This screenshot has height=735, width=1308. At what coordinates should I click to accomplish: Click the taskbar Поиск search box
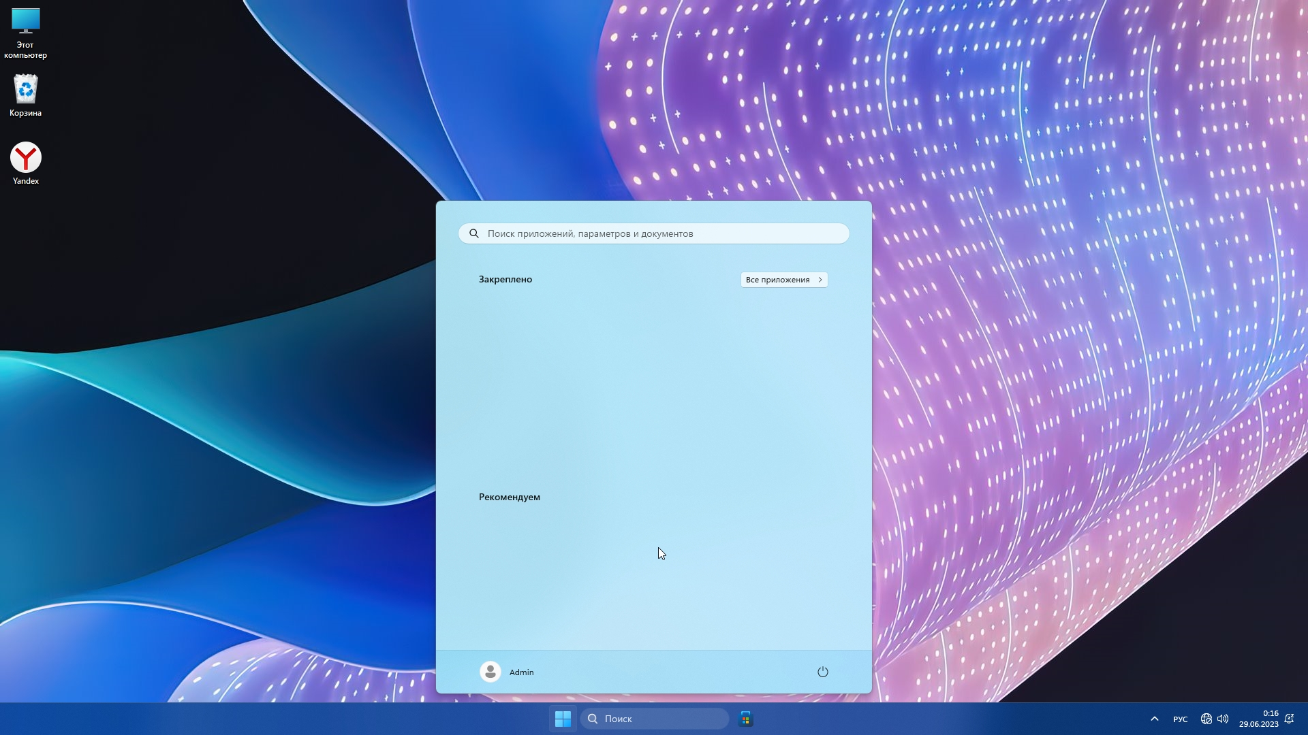click(x=654, y=719)
